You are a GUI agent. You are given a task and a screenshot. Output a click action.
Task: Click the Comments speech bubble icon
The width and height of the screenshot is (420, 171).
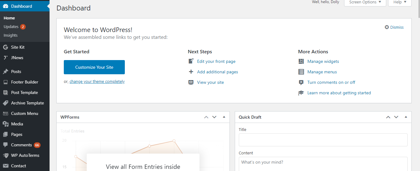click(5, 145)
